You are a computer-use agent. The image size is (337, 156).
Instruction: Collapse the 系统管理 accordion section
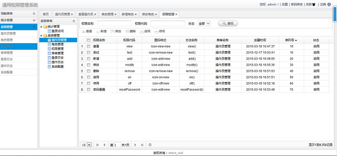click(34, 27)
